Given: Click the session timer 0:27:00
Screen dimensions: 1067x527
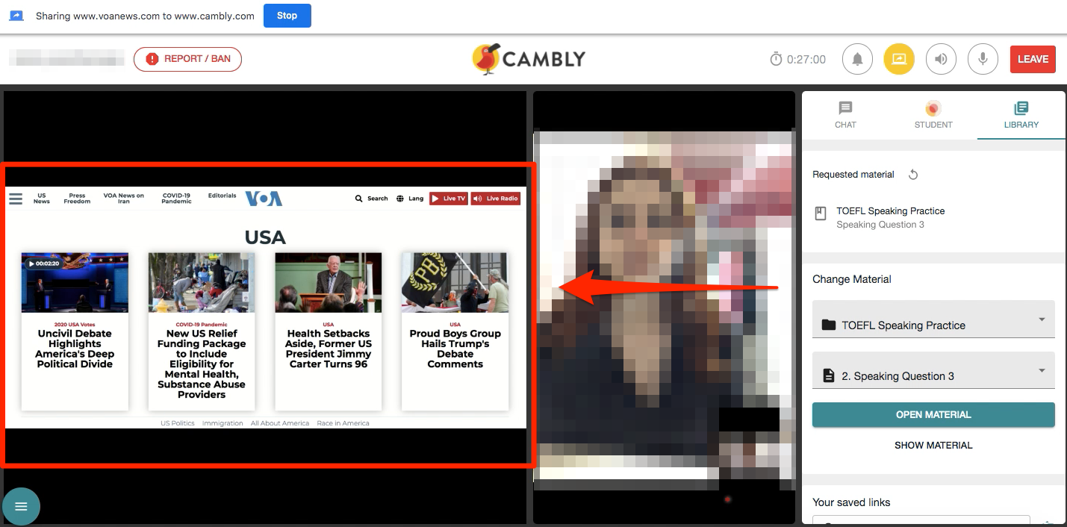Looking at the screenshot, I should (797, 59).
